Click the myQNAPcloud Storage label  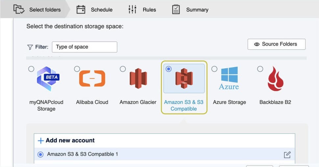pos(46,105)
